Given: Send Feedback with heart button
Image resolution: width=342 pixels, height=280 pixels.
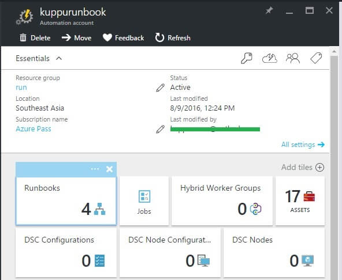Looking at the screenshot, I should tap(123, 38).
